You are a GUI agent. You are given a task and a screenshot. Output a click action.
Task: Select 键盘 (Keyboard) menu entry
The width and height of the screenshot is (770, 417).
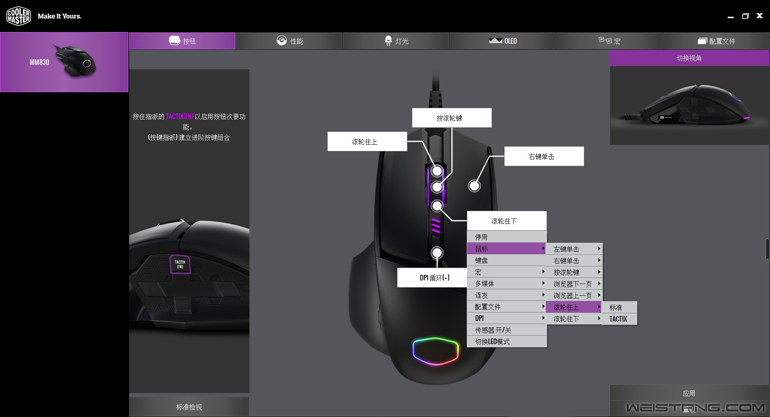pos(507,260)
